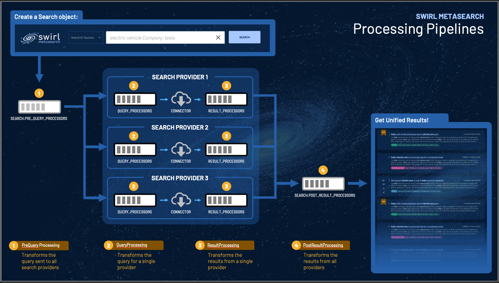Click the thumbs-down icon beside result 3

pos(383,184)
